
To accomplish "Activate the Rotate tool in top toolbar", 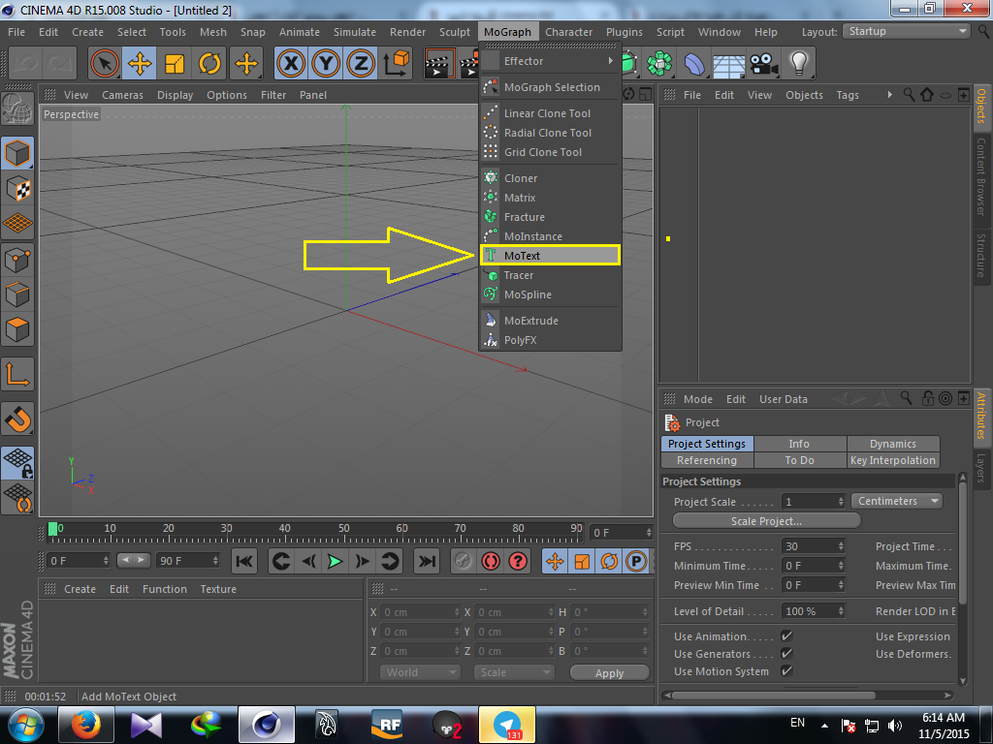I will pyautogui.click(x=209, y=64).
